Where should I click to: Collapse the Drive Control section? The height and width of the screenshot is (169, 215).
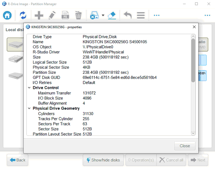click(29, 88)
